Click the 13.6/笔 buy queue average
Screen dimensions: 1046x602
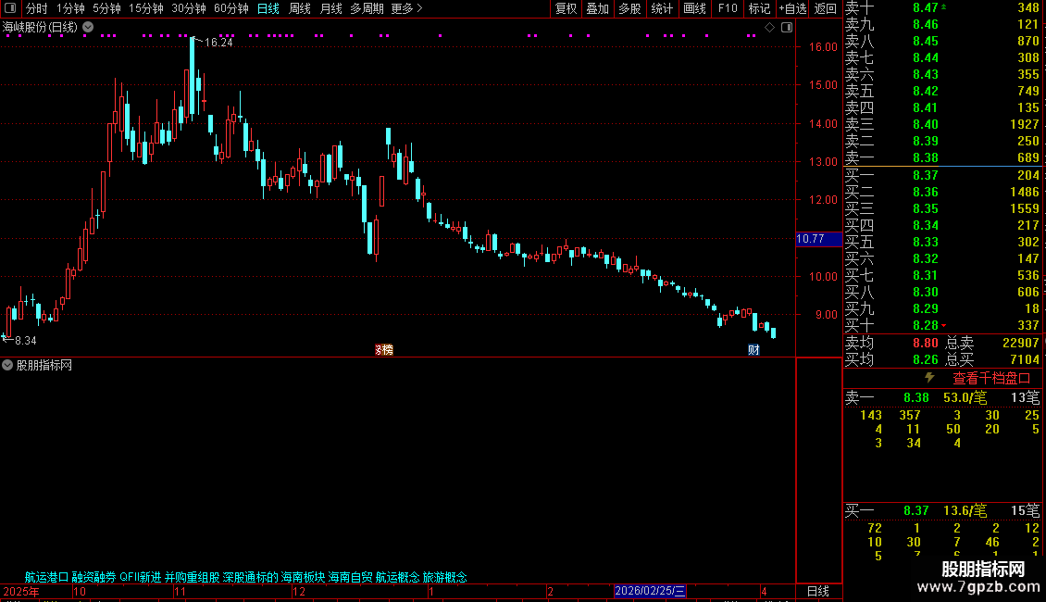(965, 511)
